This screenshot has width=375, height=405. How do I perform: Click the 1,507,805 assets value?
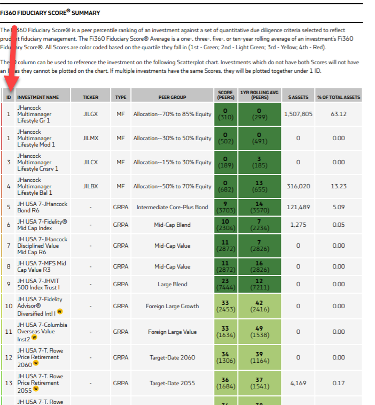[298, 114]
